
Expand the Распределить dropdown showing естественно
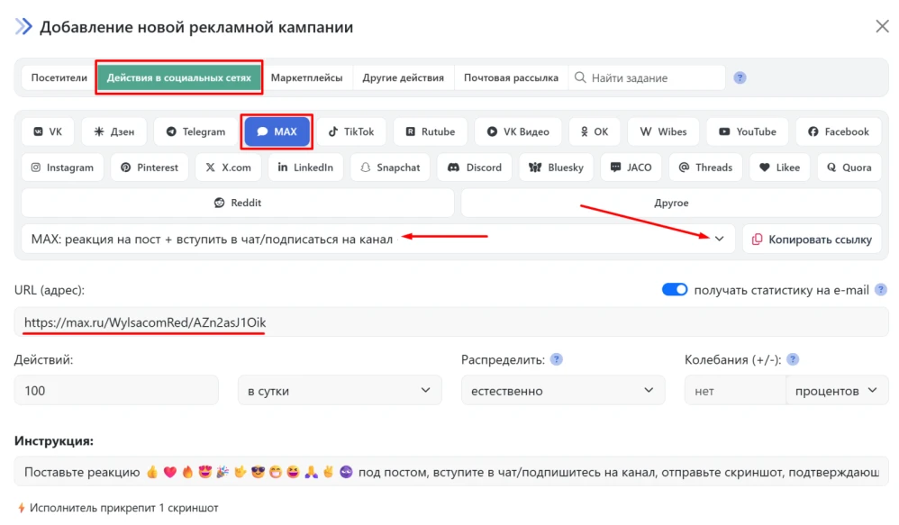562,390
